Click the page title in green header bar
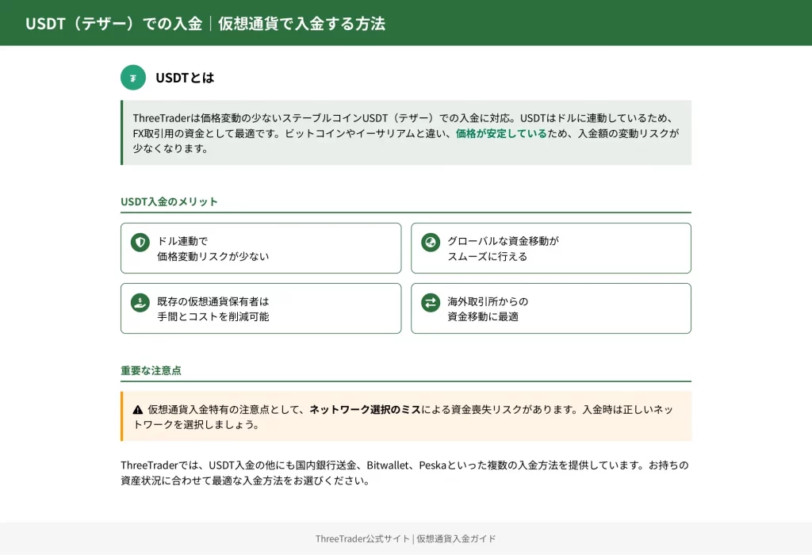Viewport: 812px width, 555px height. click(x=205, y=24)
